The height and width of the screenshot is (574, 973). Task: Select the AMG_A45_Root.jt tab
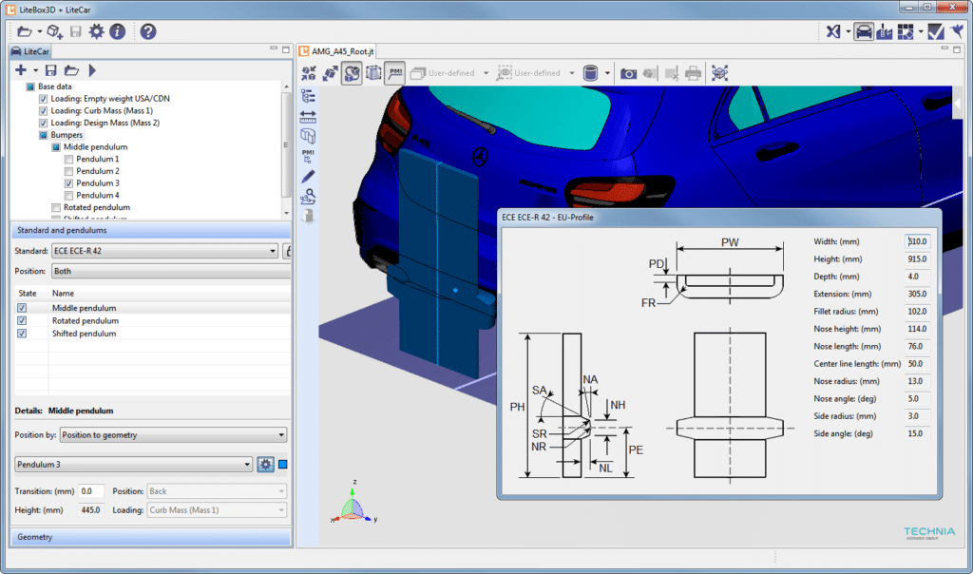click(336, 51)
